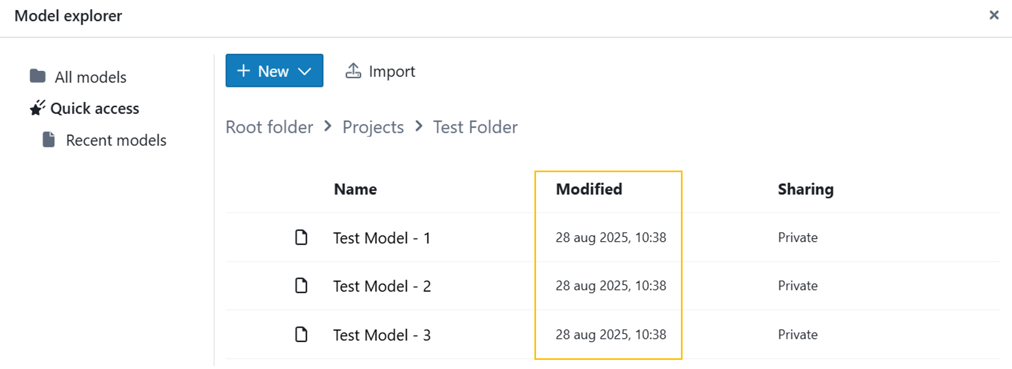
Task: Close the Model explorer dialog
Action: [994, 15]
